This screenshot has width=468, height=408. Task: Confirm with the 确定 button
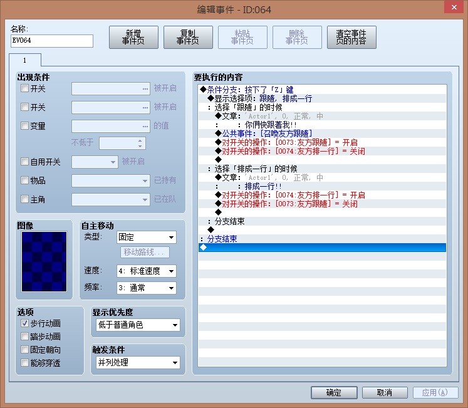coord(334,392)
